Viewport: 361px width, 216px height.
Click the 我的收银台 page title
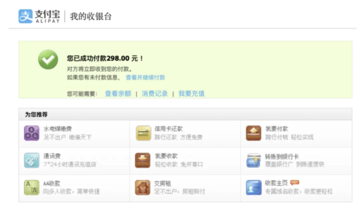pos(91,16)
